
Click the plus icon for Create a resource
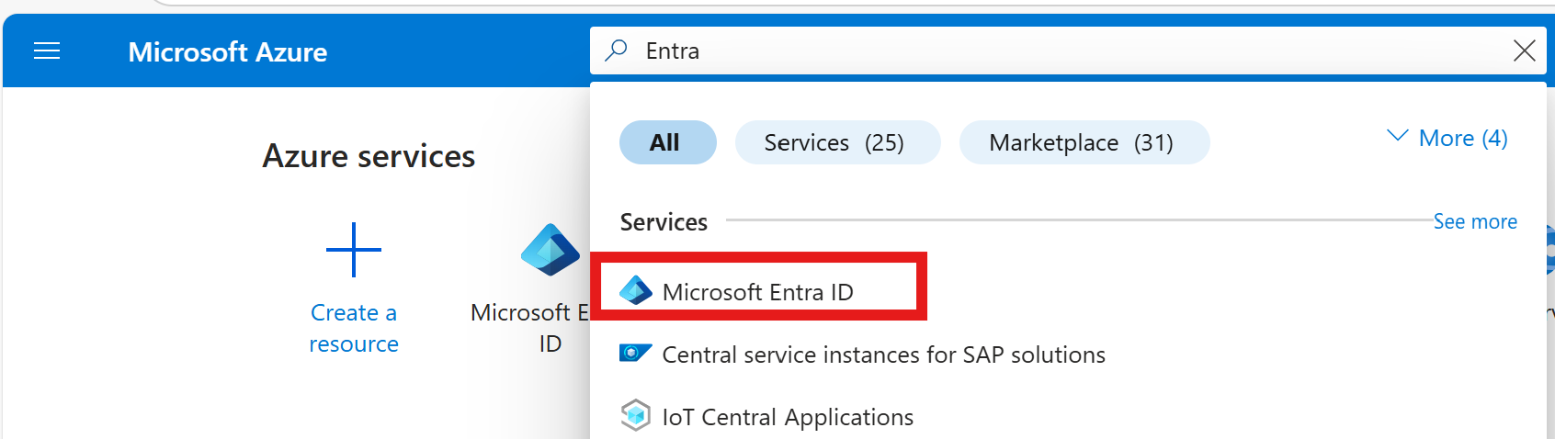[x=354, y=250]
